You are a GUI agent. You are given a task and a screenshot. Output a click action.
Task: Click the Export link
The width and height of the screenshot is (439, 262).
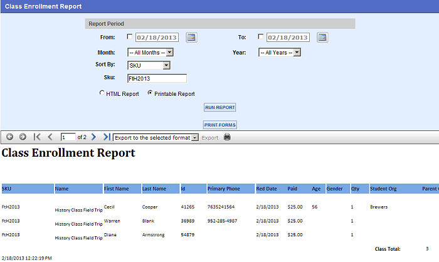209,138
